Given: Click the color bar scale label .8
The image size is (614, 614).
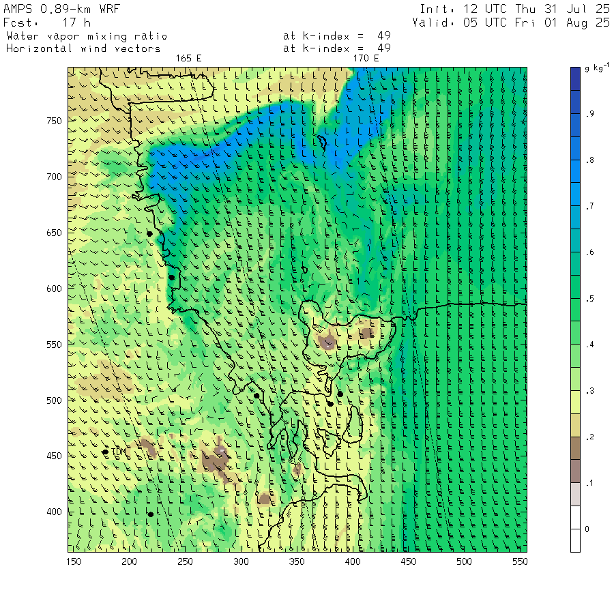Looking at the screenshot, I should (589, 160).
